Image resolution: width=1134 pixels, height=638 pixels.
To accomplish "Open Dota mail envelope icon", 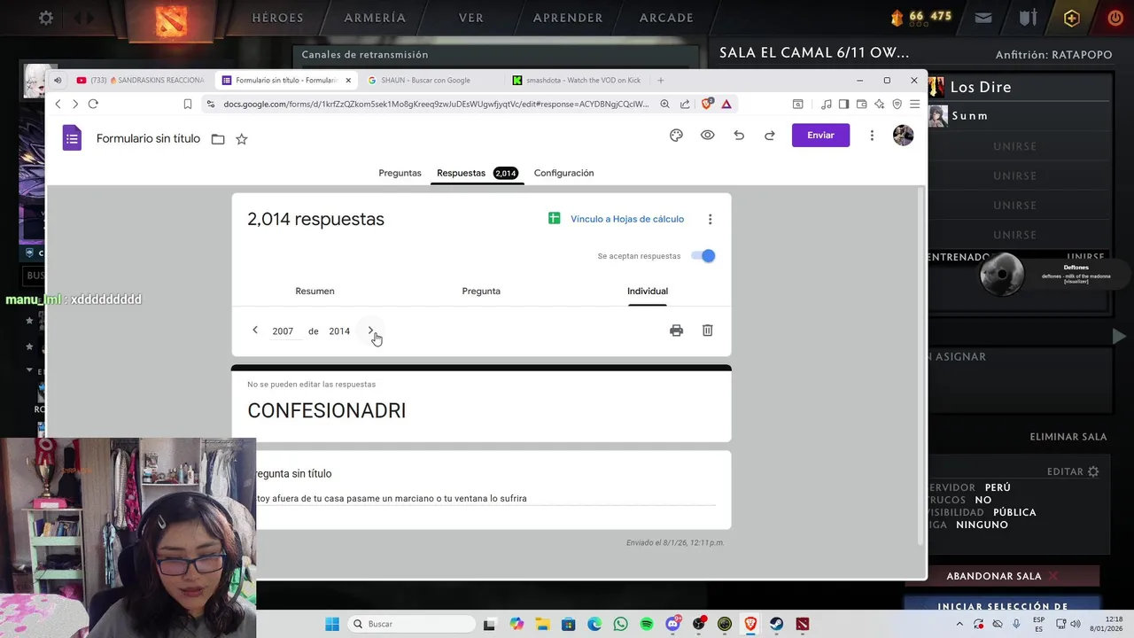I will pos(983,18).
